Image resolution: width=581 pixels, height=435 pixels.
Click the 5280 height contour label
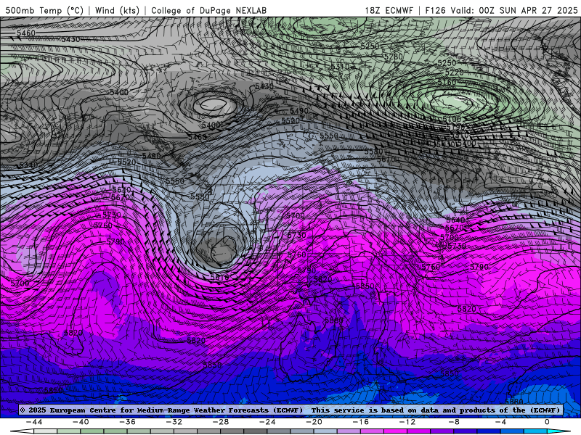click(x=394, y=57)
